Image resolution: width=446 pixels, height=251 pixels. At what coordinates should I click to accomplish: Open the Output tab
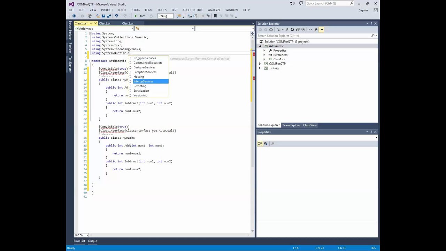click(x=93, y=241)
